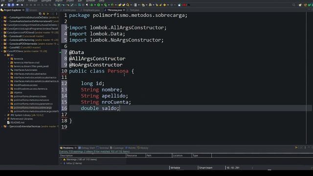
Task: Select polimorfismo.dinamico.clases package
Action: click(x=30, y=96)
